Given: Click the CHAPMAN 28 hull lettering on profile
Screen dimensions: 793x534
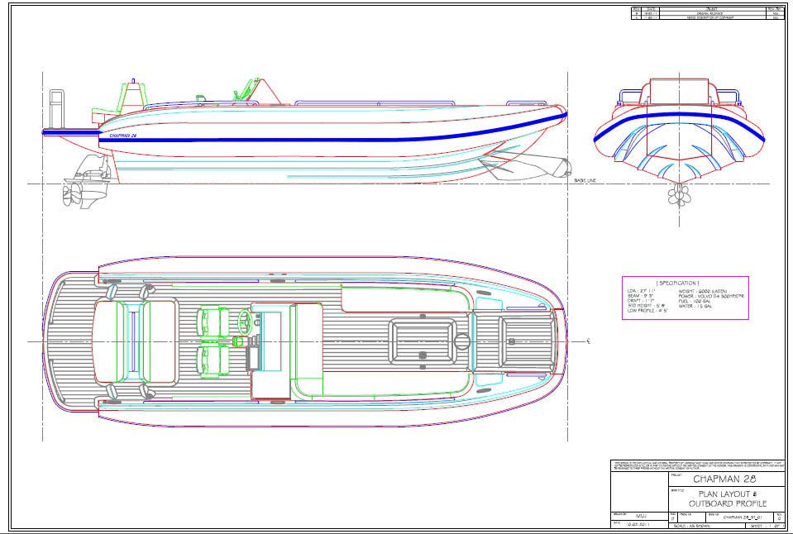Looking at the screenshot, I should pyautogui.click(x=122, y=135).
